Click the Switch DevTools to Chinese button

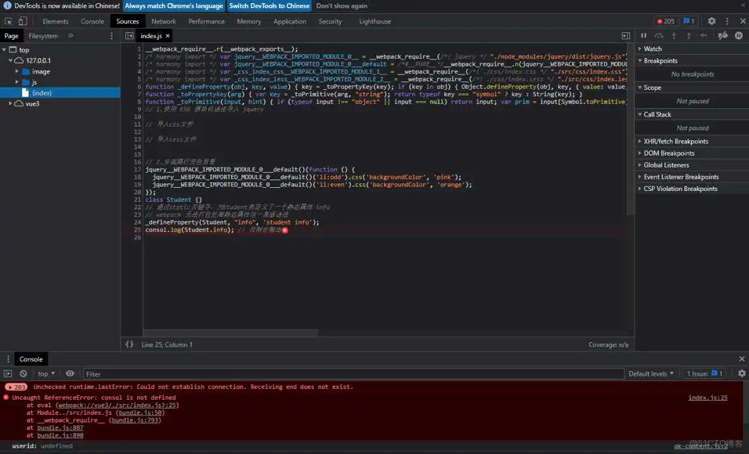(269, 6)
